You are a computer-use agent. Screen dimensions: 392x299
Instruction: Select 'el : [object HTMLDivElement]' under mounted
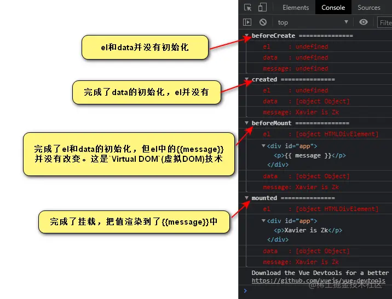coord(320,209)
